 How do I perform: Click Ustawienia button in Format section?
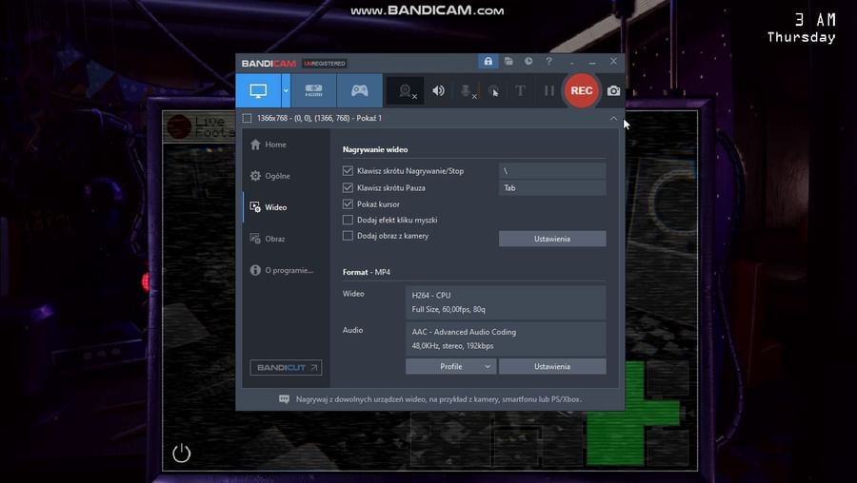pyautogui.click(x=552, y=367)
